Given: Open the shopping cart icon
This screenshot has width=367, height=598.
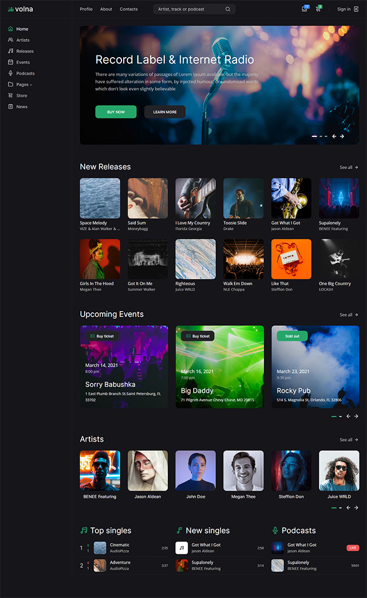Looking at the screenshot, I should click(x=318, y=9).
